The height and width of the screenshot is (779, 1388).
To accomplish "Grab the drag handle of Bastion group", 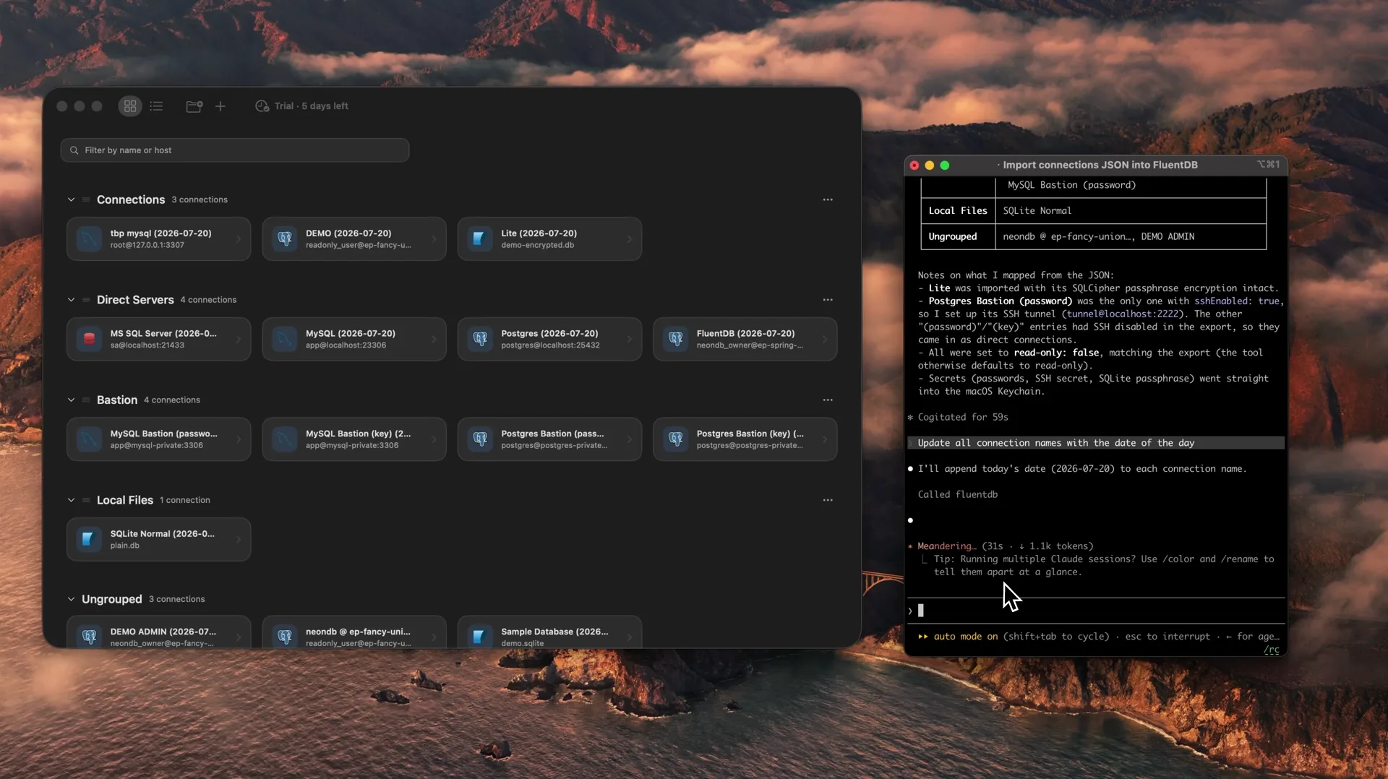I will (x=86, y=400).
